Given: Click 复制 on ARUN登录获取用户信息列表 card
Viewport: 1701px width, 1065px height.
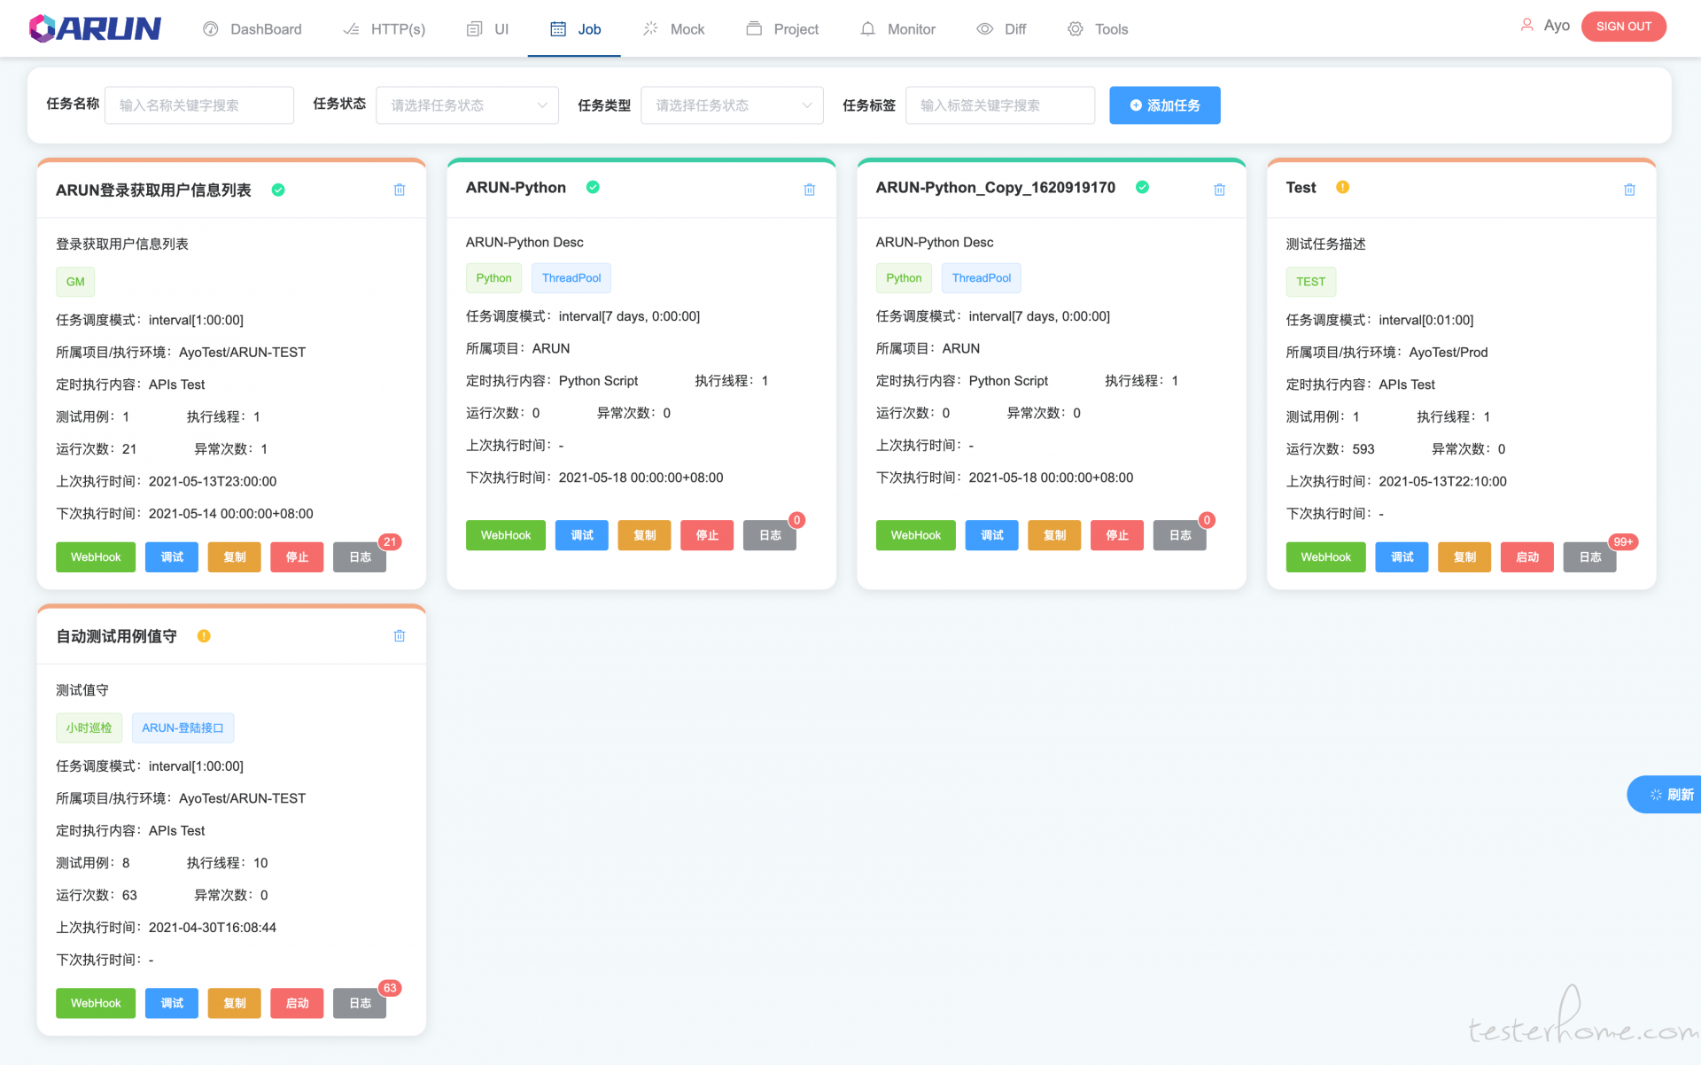Looking at the screenshot, I should pyautogui.click(x=235, y=557).
